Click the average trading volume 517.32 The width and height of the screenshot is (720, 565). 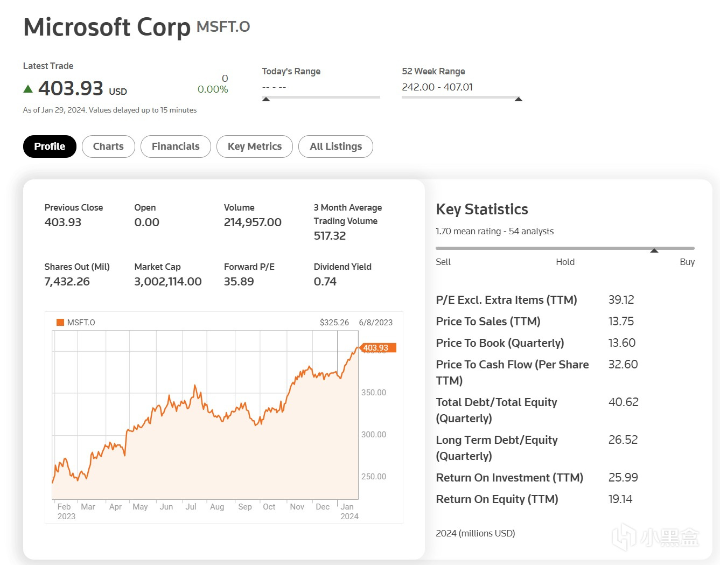click(330, 236)
